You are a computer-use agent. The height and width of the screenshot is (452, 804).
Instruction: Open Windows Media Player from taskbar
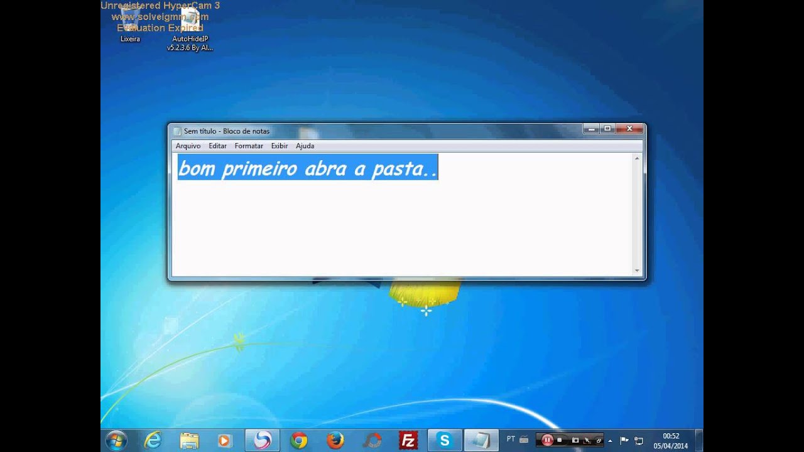(x=224, y=441)
